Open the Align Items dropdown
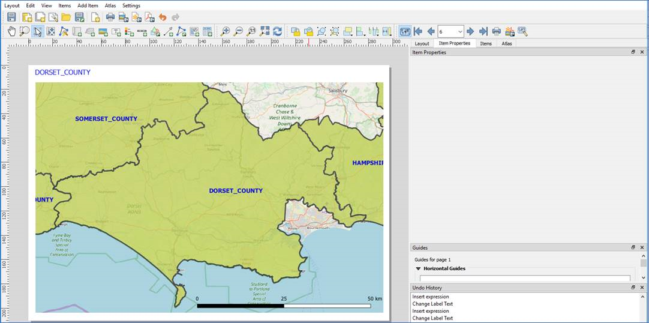Viewport: 649px width, 323px height. [x=360, y=31]
